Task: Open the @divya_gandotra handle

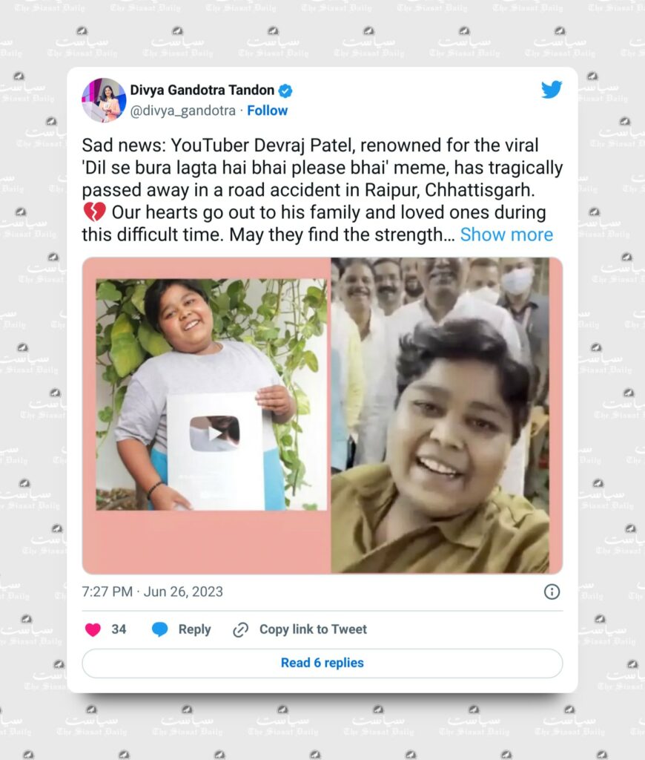Action: click(x=183, y=111)
